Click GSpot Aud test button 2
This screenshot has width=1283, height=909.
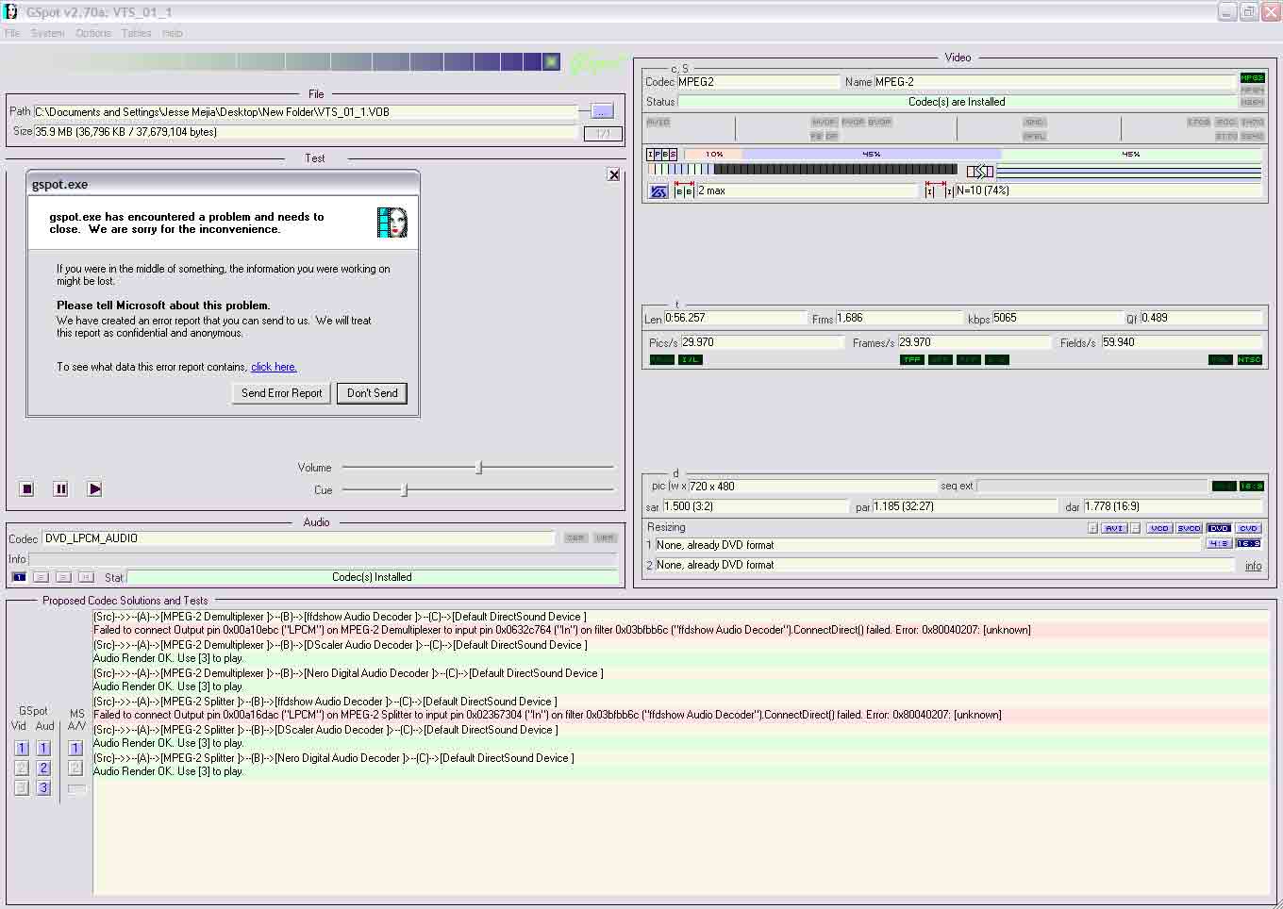43,769
